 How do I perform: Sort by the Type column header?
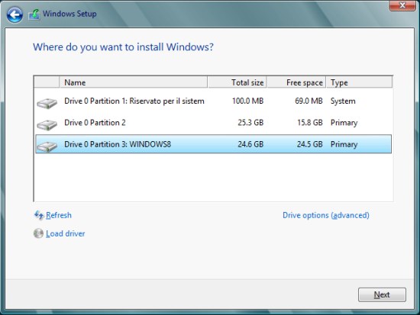359,82
